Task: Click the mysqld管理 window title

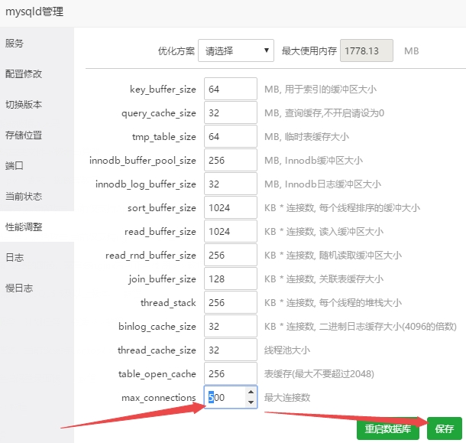Action: tap(34, 12)
